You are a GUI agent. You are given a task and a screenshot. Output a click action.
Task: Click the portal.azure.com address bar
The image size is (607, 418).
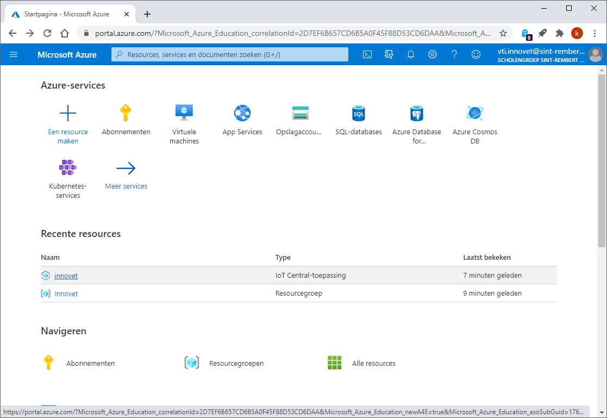click(x=292, y=33)
